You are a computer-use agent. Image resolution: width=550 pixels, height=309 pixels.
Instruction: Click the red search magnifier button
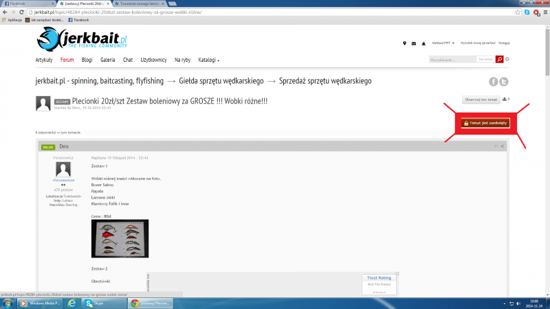(499, 60)
